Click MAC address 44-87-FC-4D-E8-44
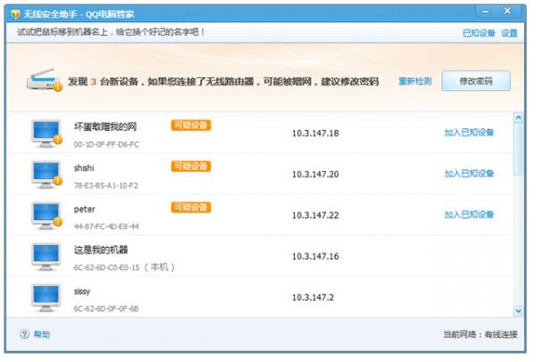Screen dimensions: 536x362 [x=106, y=226]
